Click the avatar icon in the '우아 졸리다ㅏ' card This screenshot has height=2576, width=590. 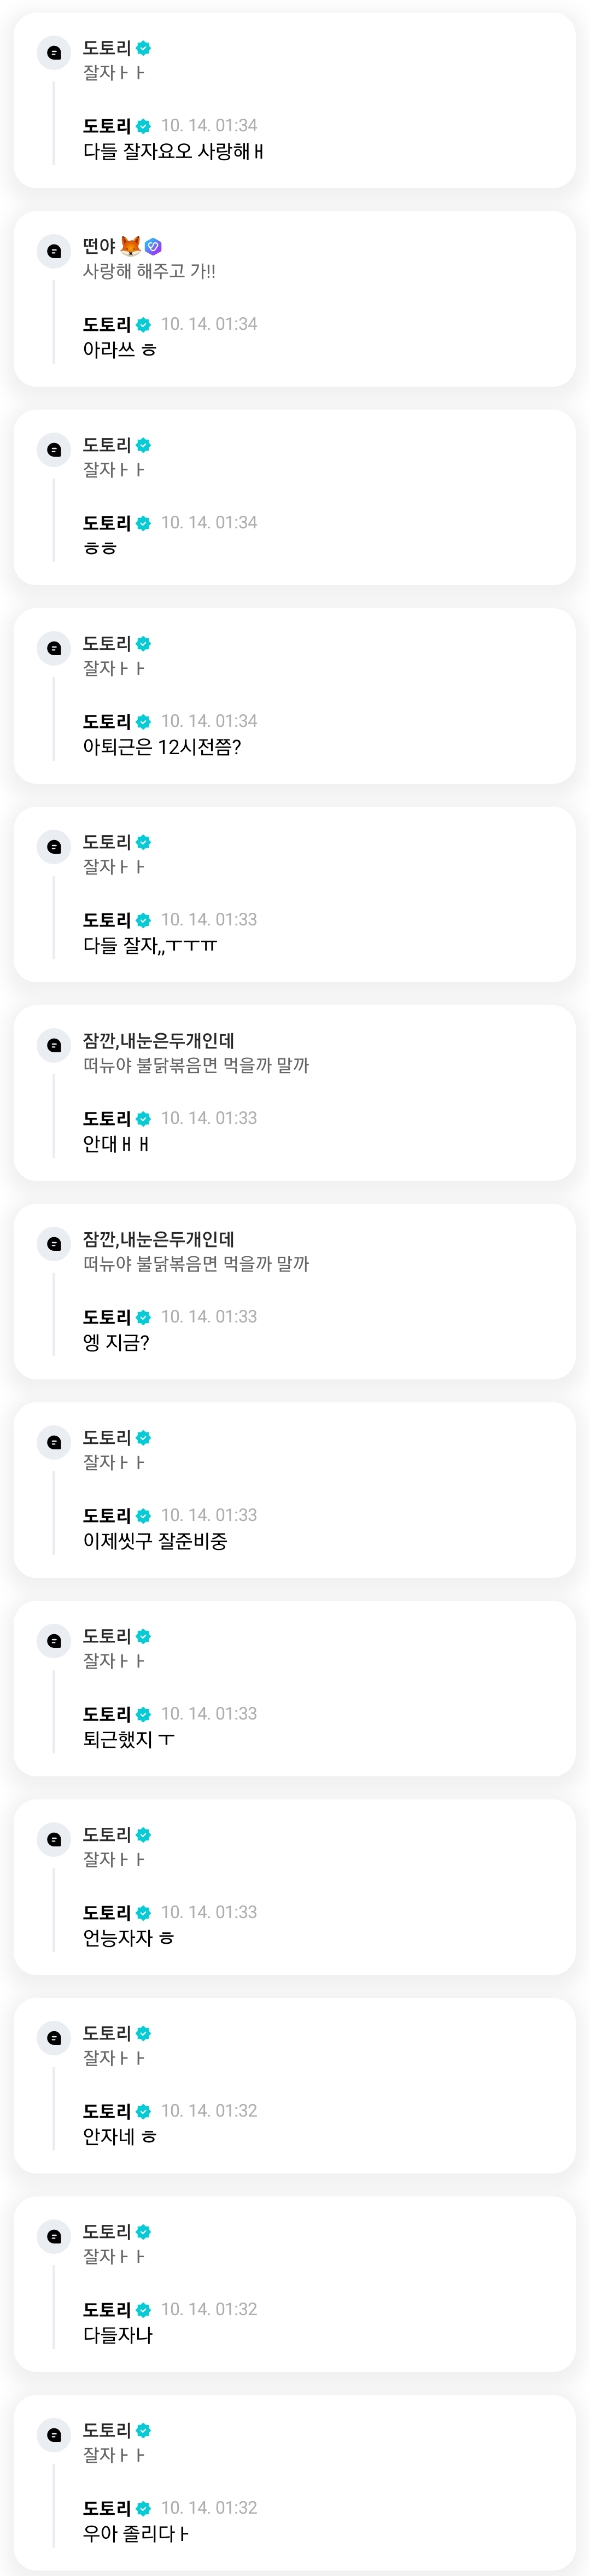point(54,2435)
